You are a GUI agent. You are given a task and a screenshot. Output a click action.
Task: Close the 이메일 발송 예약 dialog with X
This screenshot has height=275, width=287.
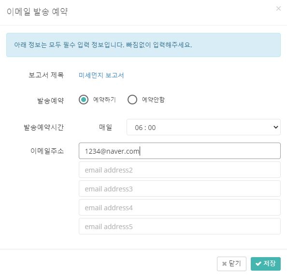click(x=278, y=8)
